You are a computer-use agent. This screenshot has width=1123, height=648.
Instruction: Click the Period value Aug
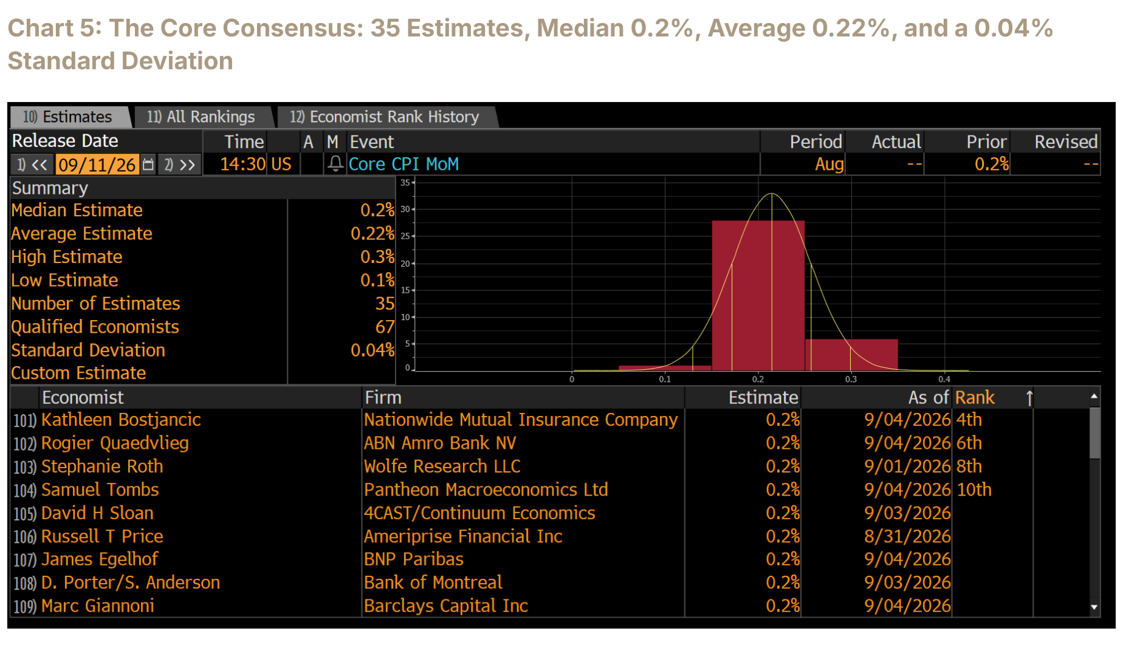[x=829, y=164]
